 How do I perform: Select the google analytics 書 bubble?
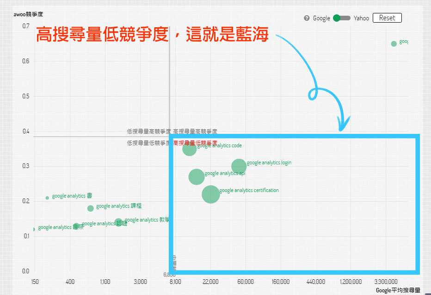[47, 198]
